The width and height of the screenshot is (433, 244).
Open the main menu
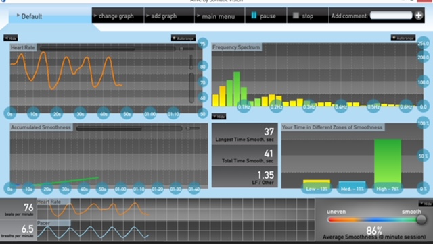point(219,16)
